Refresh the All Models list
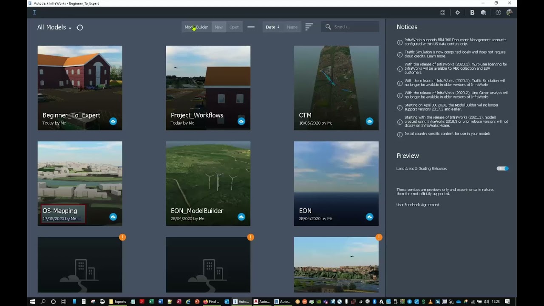The height and width of the screenshot is (306, 544). [80, 27]
